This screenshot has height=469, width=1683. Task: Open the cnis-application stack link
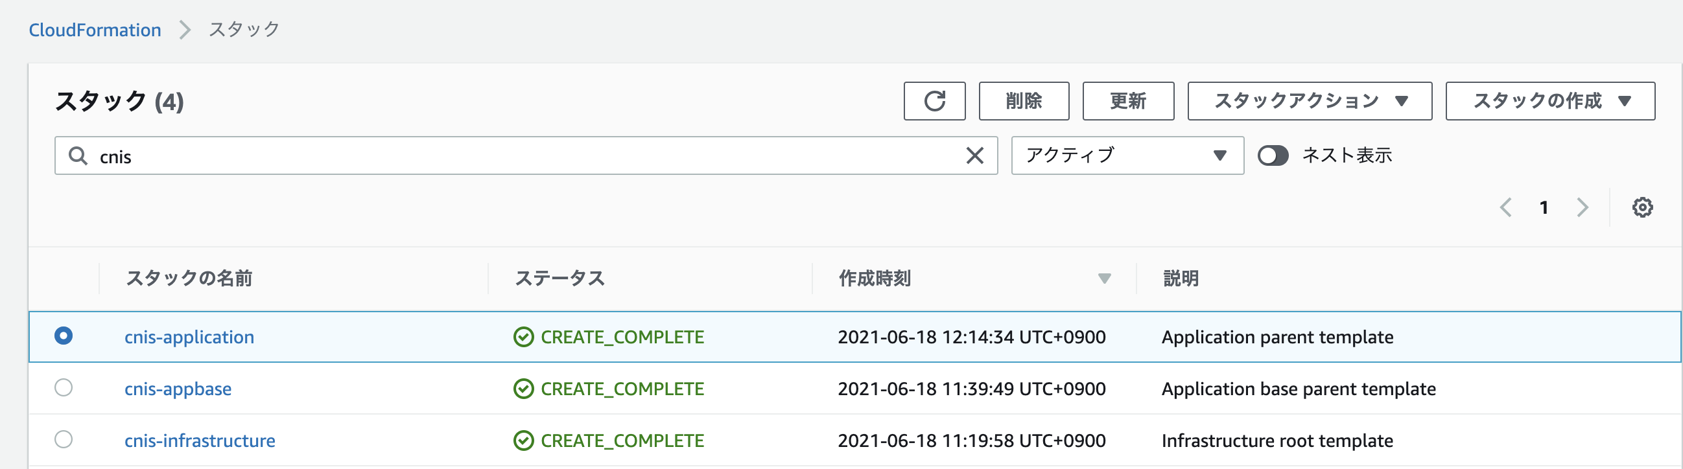click(189, 337)
